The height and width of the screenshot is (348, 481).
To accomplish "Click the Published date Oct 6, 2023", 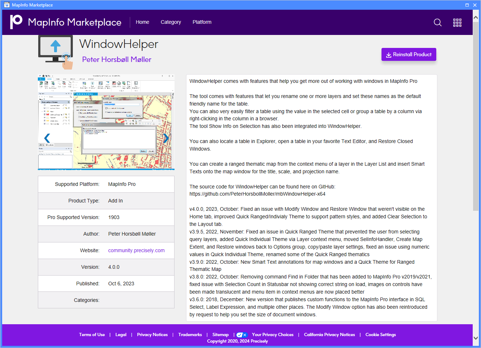I will [121, 284].
